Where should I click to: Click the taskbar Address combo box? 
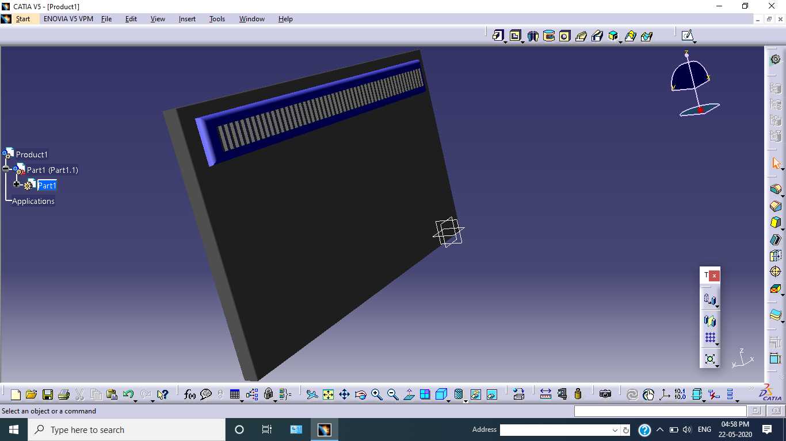(559, 430)
